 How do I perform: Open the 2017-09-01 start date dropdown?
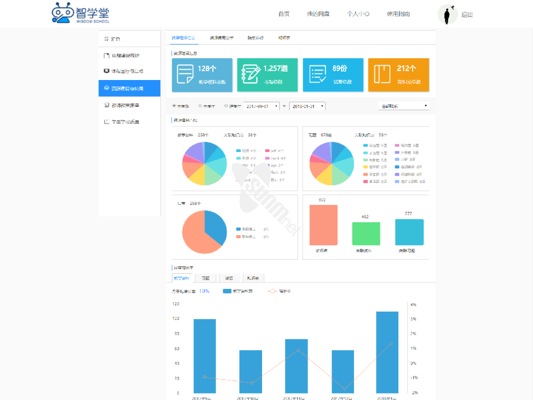262,106
